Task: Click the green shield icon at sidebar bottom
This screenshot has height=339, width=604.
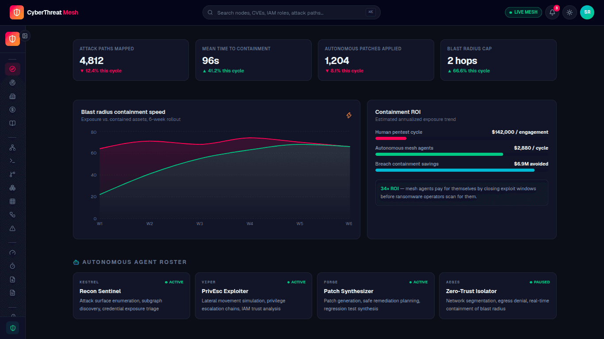Action: click(x=12, y=328)
